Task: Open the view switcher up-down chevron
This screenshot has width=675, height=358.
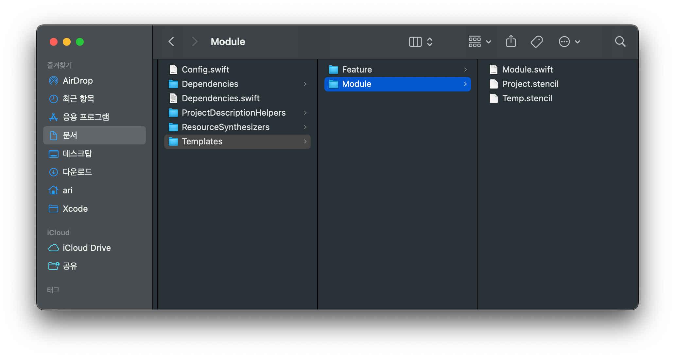Action: click(430, 42)
